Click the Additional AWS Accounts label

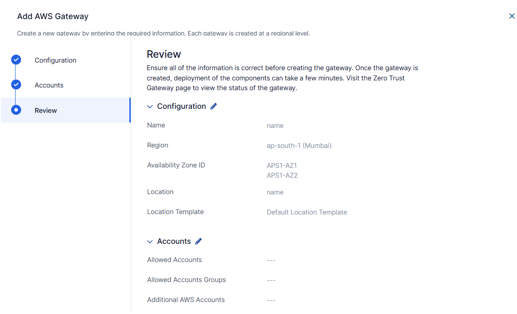click(x=186, y=300)
